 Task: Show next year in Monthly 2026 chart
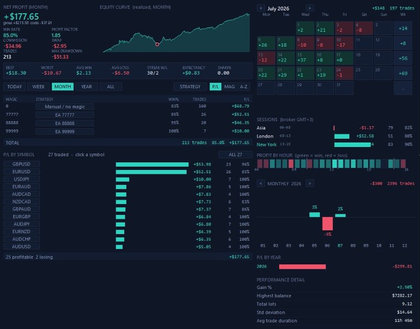[309, 183]
